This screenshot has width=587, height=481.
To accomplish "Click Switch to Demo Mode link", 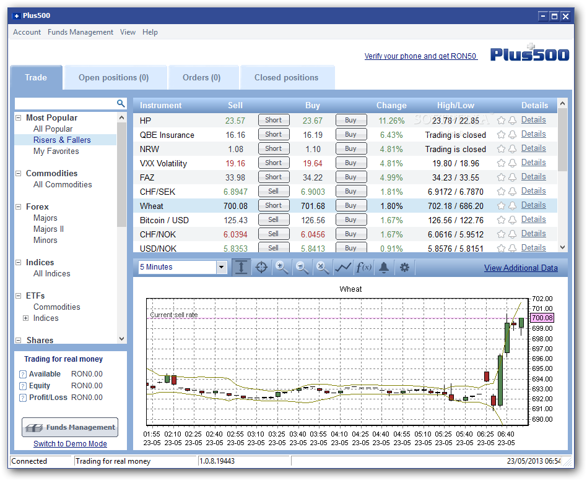I will [x=70, y=444].
